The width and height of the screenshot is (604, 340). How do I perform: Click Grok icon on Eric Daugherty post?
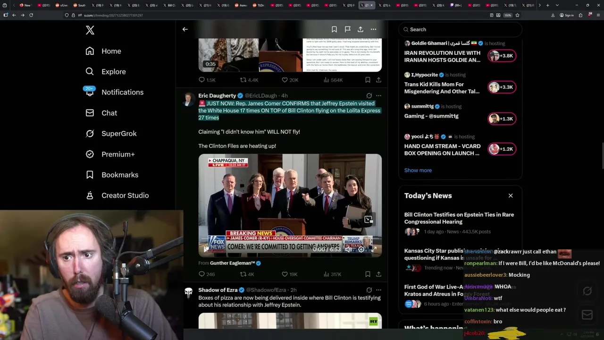click(369, 96)
